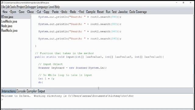Open the Tools menu
195x110 pixels.
tap(13, 7)
